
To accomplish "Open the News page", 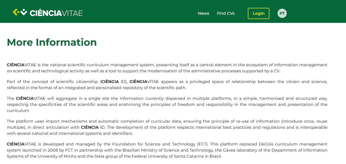I will point(203,13).
